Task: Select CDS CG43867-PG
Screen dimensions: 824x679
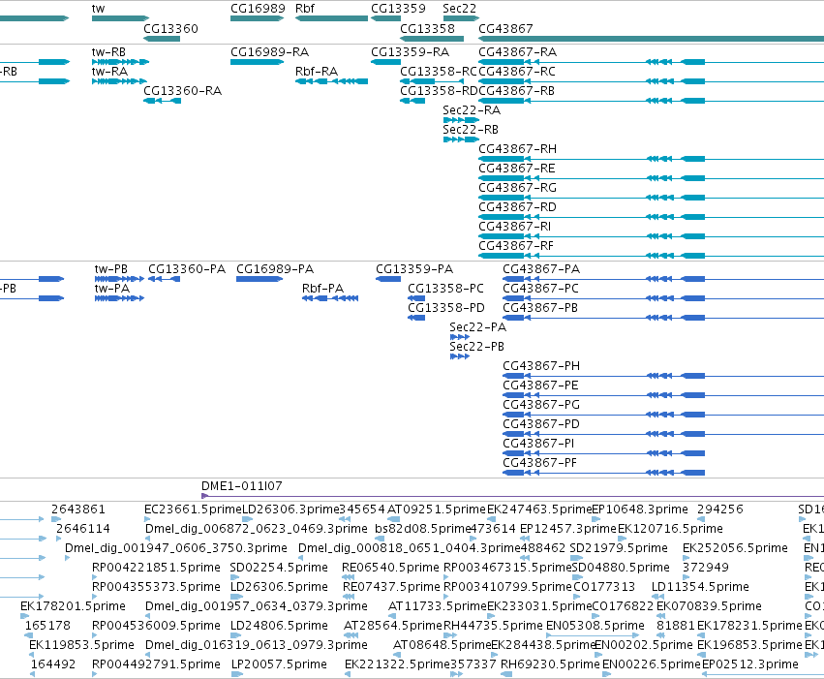Action: click(541, 405)
